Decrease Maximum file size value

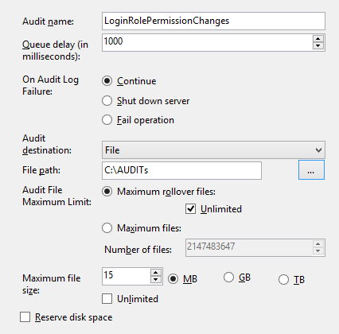pyautogui.click(x=156, y=280)
